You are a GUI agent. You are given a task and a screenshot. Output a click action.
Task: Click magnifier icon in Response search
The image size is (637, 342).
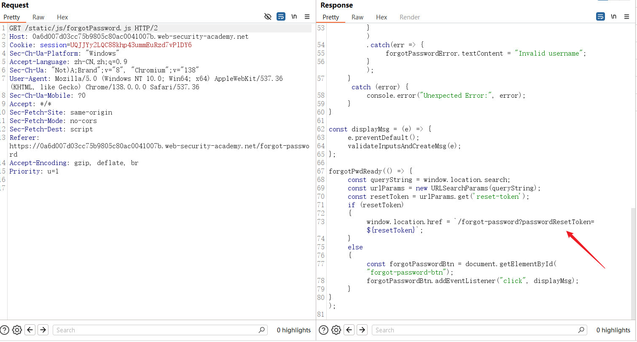(581, 330)
